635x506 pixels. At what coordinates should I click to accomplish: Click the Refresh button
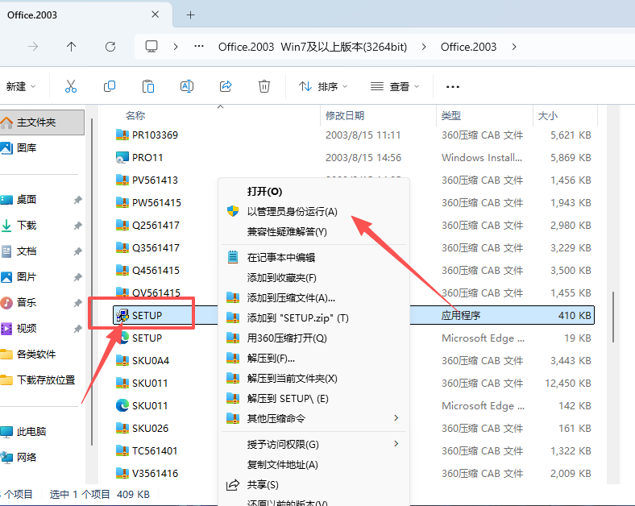110,47
